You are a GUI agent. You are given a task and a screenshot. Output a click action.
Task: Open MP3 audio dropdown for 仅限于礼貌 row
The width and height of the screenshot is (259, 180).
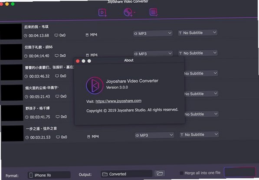pos(153,54)
